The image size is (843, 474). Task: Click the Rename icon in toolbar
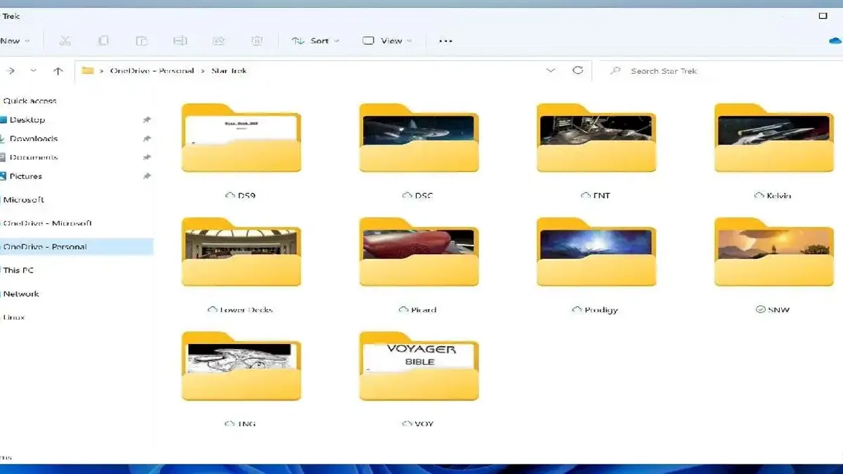[181, 41]
